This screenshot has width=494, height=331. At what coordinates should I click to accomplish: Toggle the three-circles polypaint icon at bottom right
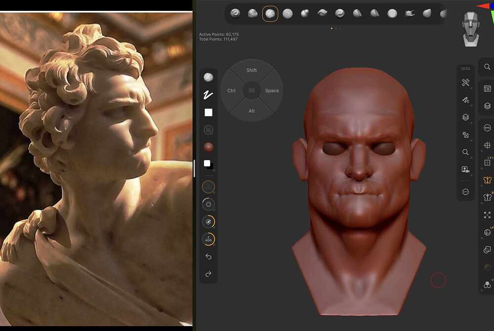pyautogui.click(x=488, y=285)
